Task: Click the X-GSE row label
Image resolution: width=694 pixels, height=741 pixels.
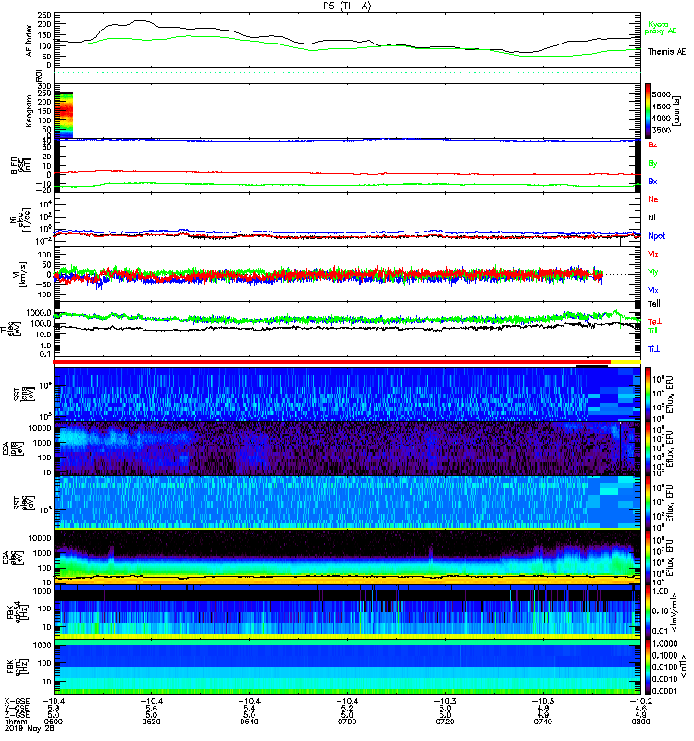Action: click(x=17, y=701)
